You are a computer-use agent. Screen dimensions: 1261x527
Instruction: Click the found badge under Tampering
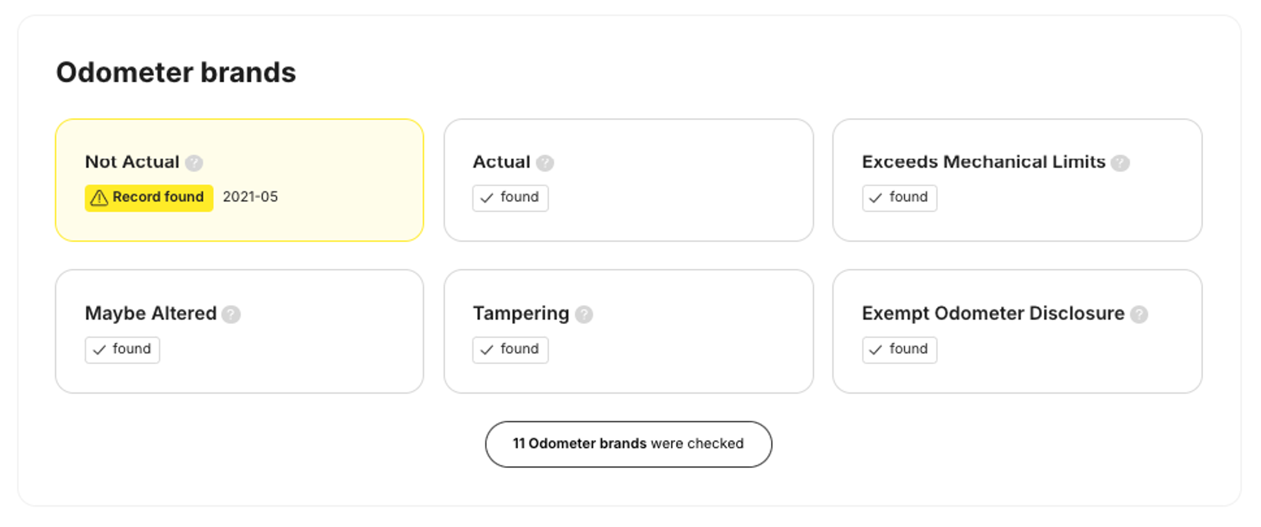(x=510, y=350)
